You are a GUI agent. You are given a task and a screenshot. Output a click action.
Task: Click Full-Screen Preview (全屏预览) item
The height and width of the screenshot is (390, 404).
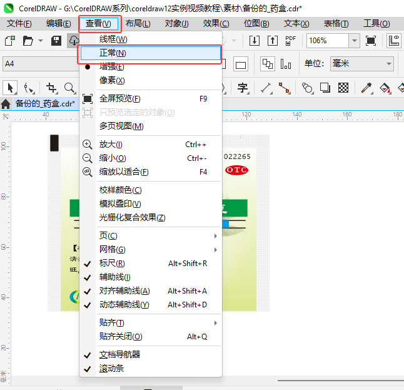click(151, 98)
